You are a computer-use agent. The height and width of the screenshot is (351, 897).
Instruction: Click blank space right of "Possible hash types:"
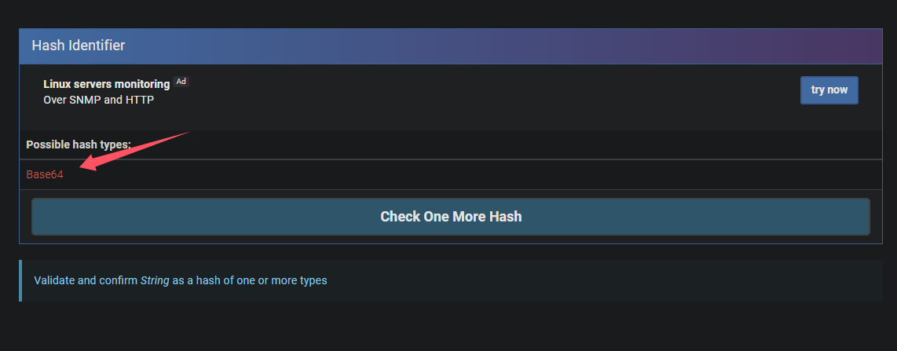[471, 145]
